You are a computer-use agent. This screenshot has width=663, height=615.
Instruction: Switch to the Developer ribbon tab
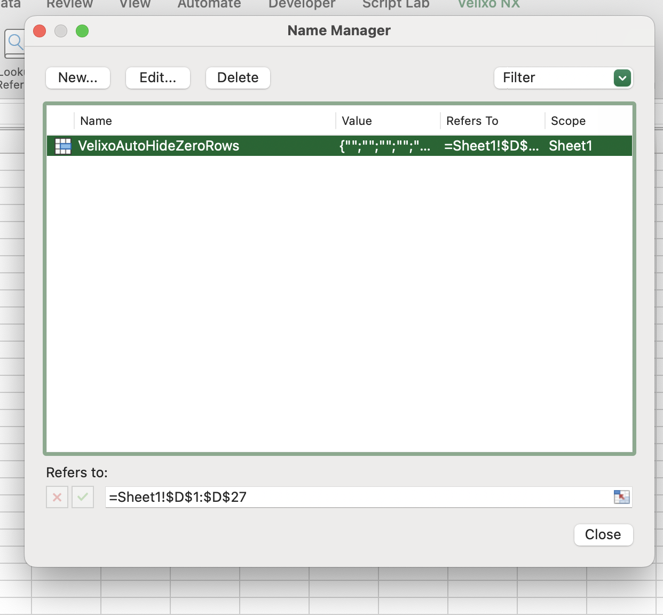coord(302,4)
